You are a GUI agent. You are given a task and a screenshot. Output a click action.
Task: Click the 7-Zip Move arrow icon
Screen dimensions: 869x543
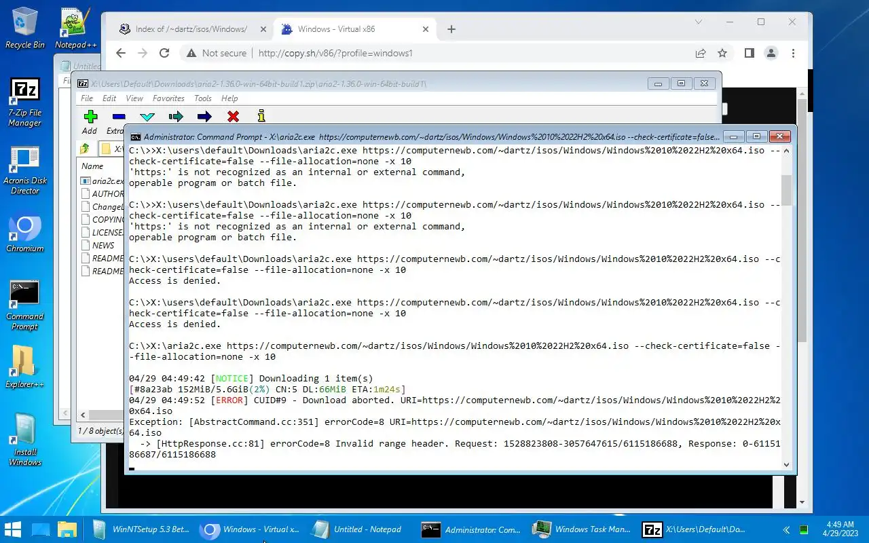[x=204, y=117]
